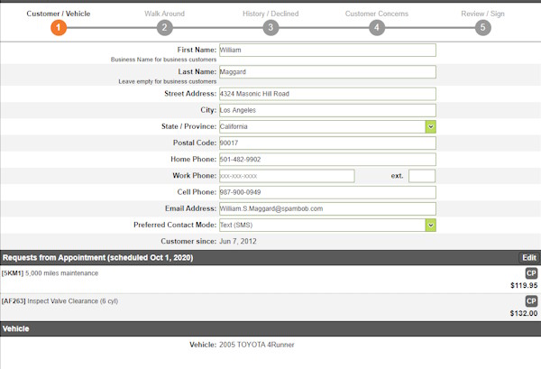Click the Postal Code field
Viewport: 541px width, 369px height.
(x=327, y=143)
